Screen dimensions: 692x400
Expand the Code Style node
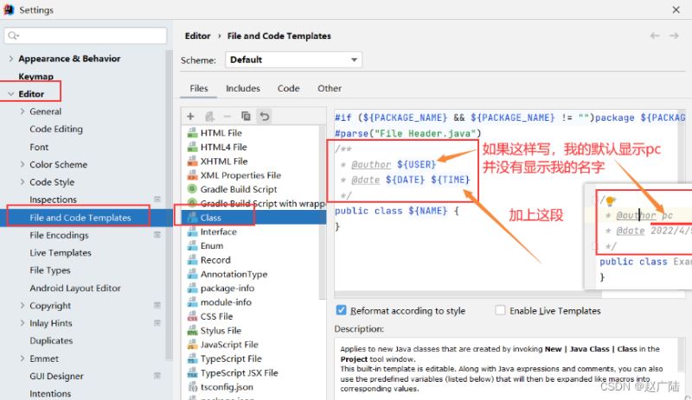(x=22, y=181)
